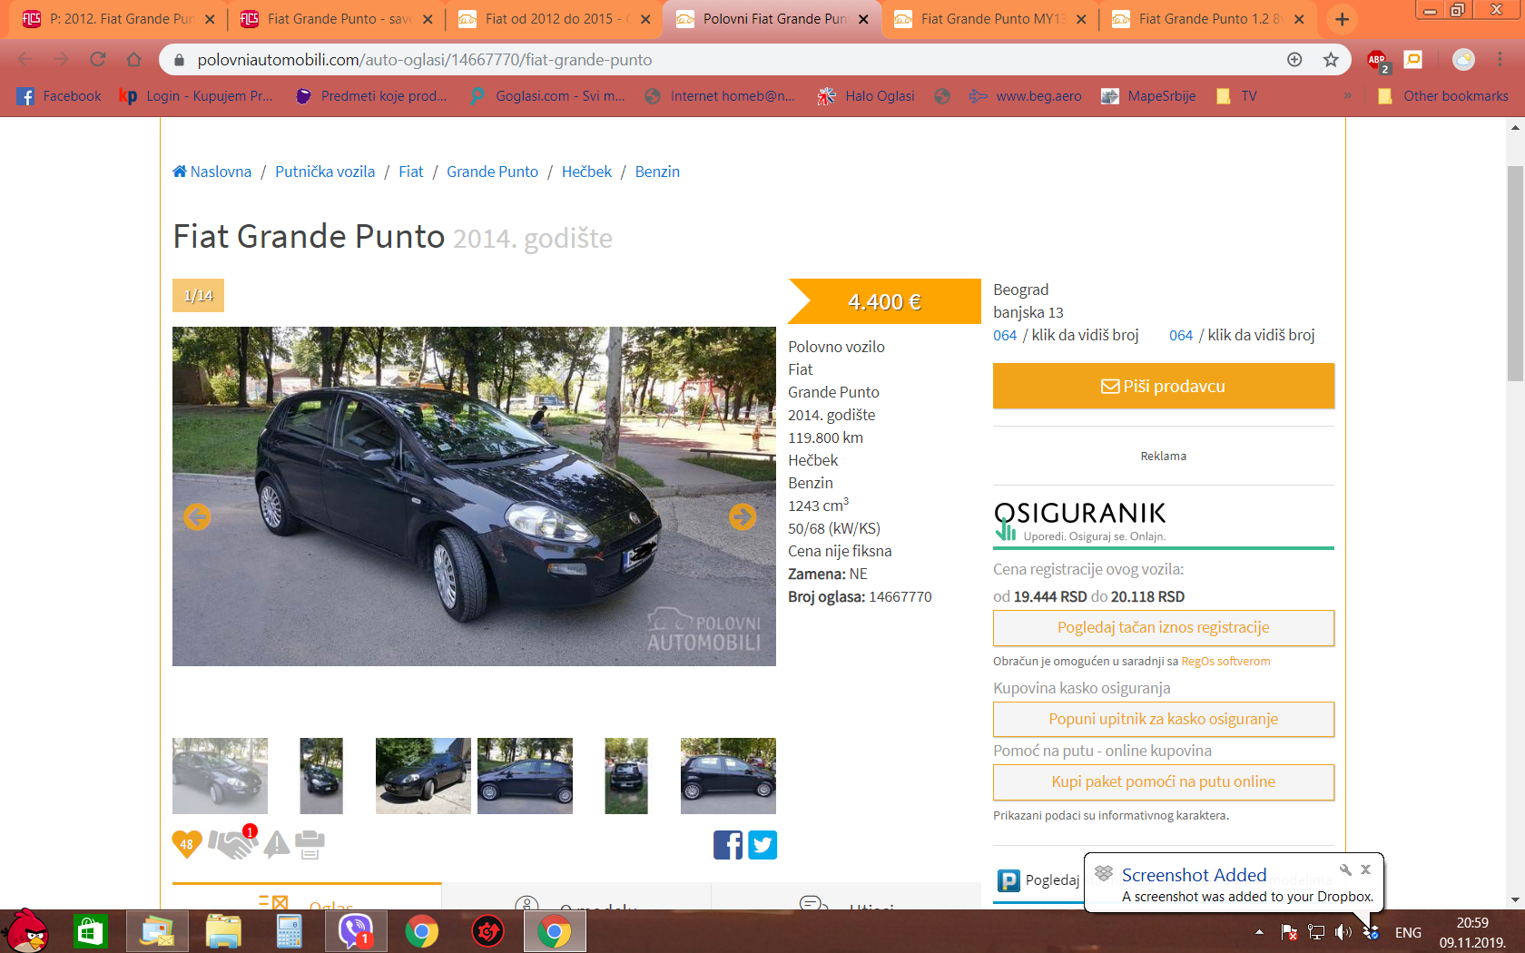Open the MapeSrbije bookmark
Screen dimensions: 1525x953
point(1148,96)
